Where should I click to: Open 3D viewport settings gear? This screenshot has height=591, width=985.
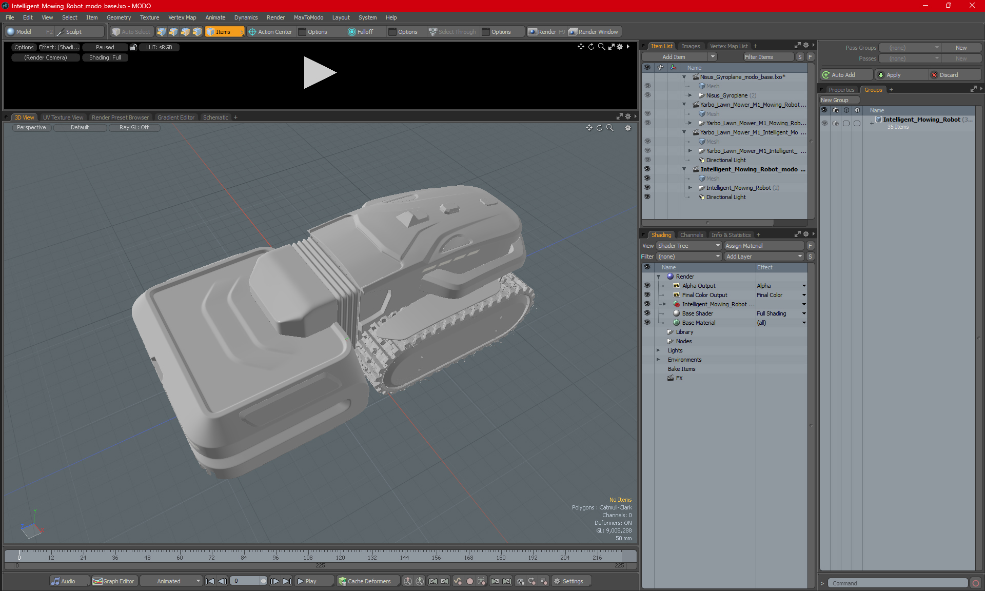(628, 128)
